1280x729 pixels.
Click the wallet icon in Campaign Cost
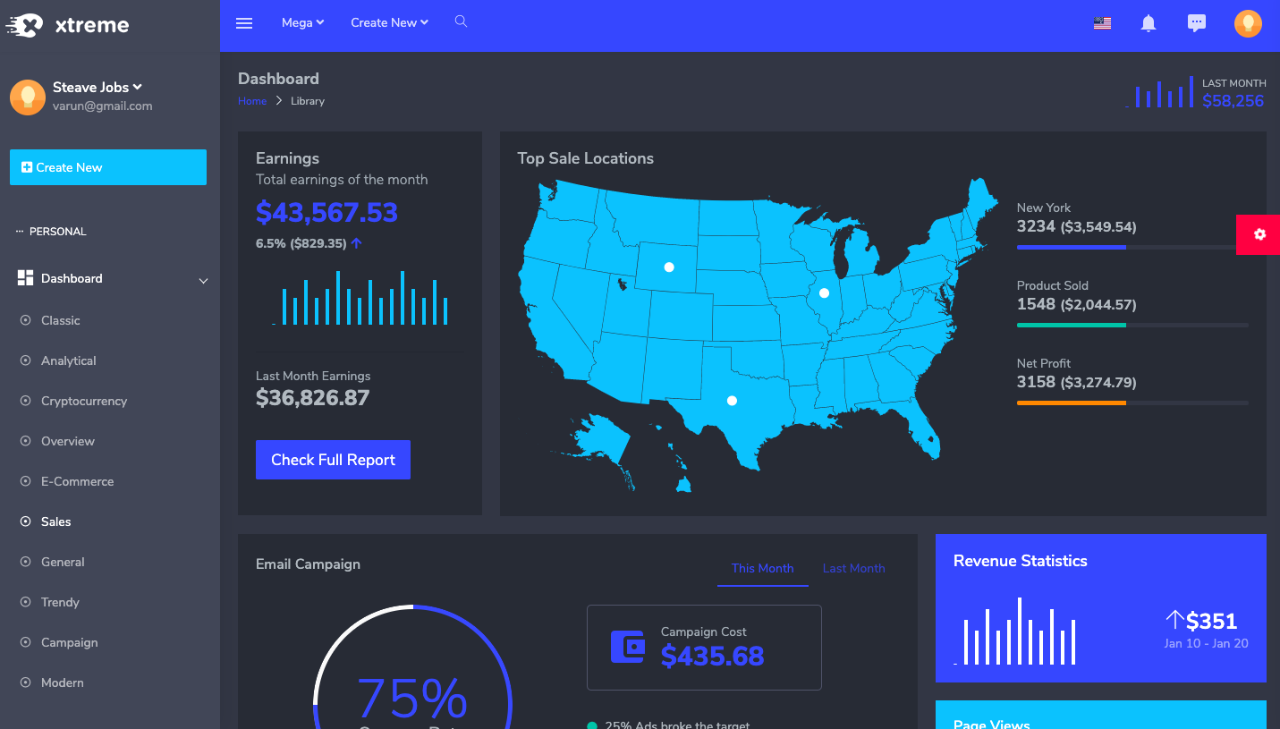point(628,647)
